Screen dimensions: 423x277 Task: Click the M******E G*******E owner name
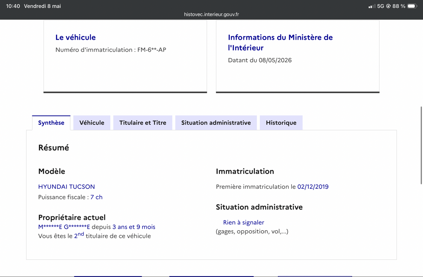pyautogui.click(x=64, y=227)
